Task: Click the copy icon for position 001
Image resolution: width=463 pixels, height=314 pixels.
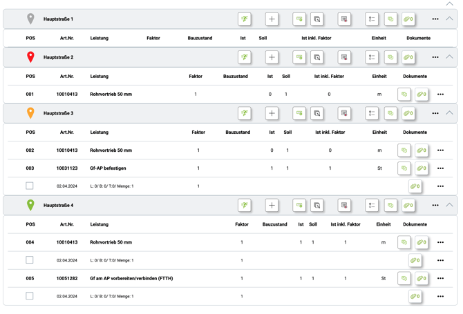Action: pyautogui.click(x=404, y=94)
